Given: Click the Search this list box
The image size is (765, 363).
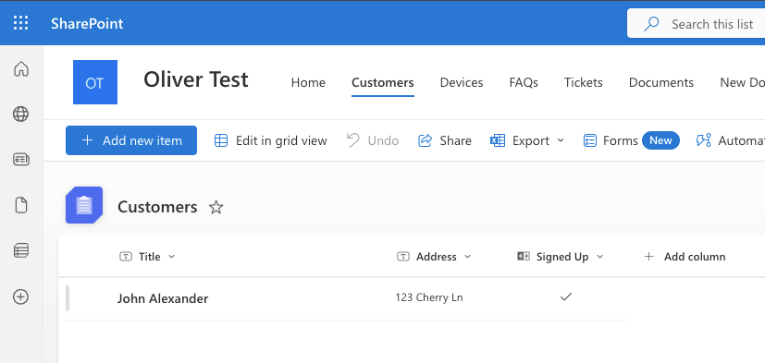Looking at the screenshot, I should click(x=697, y=23).
